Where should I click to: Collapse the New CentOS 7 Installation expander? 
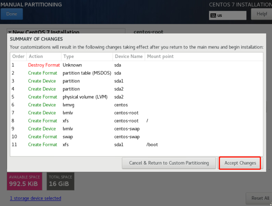pyautogui.click(x=10, y=32)
